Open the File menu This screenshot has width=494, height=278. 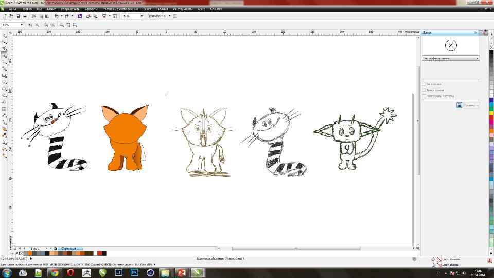(x=12, y=9)
